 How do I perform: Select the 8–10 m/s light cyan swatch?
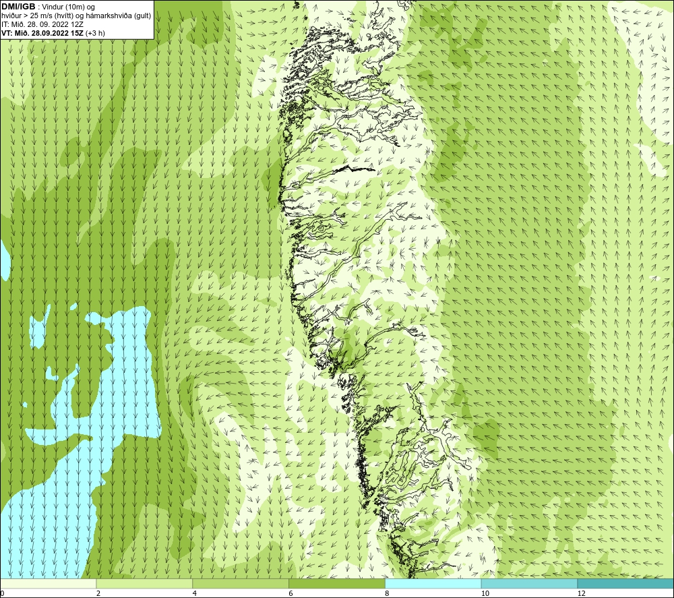pyautogui.click(x=433, y=584)
